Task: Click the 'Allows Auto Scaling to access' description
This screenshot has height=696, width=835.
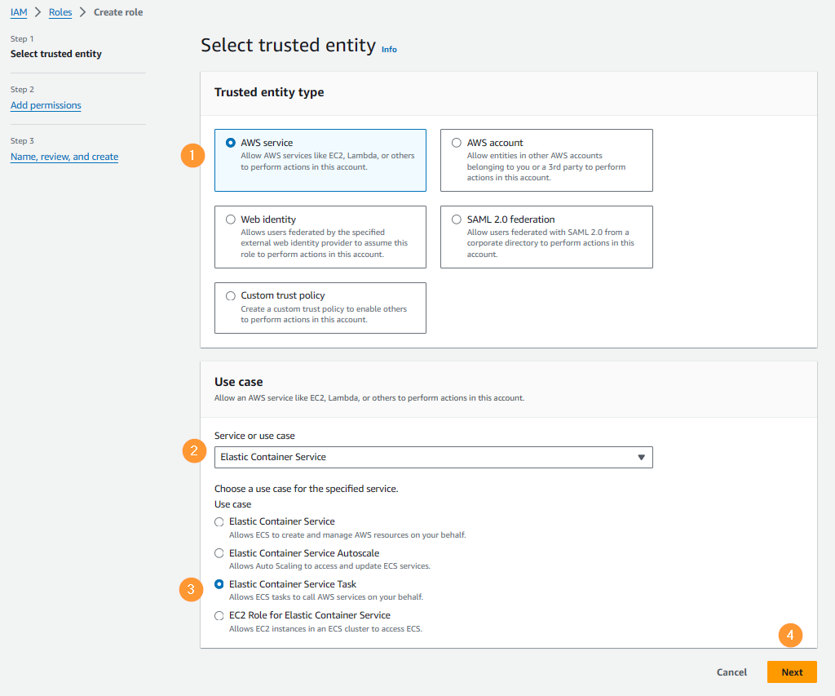Action: point(329,566)
